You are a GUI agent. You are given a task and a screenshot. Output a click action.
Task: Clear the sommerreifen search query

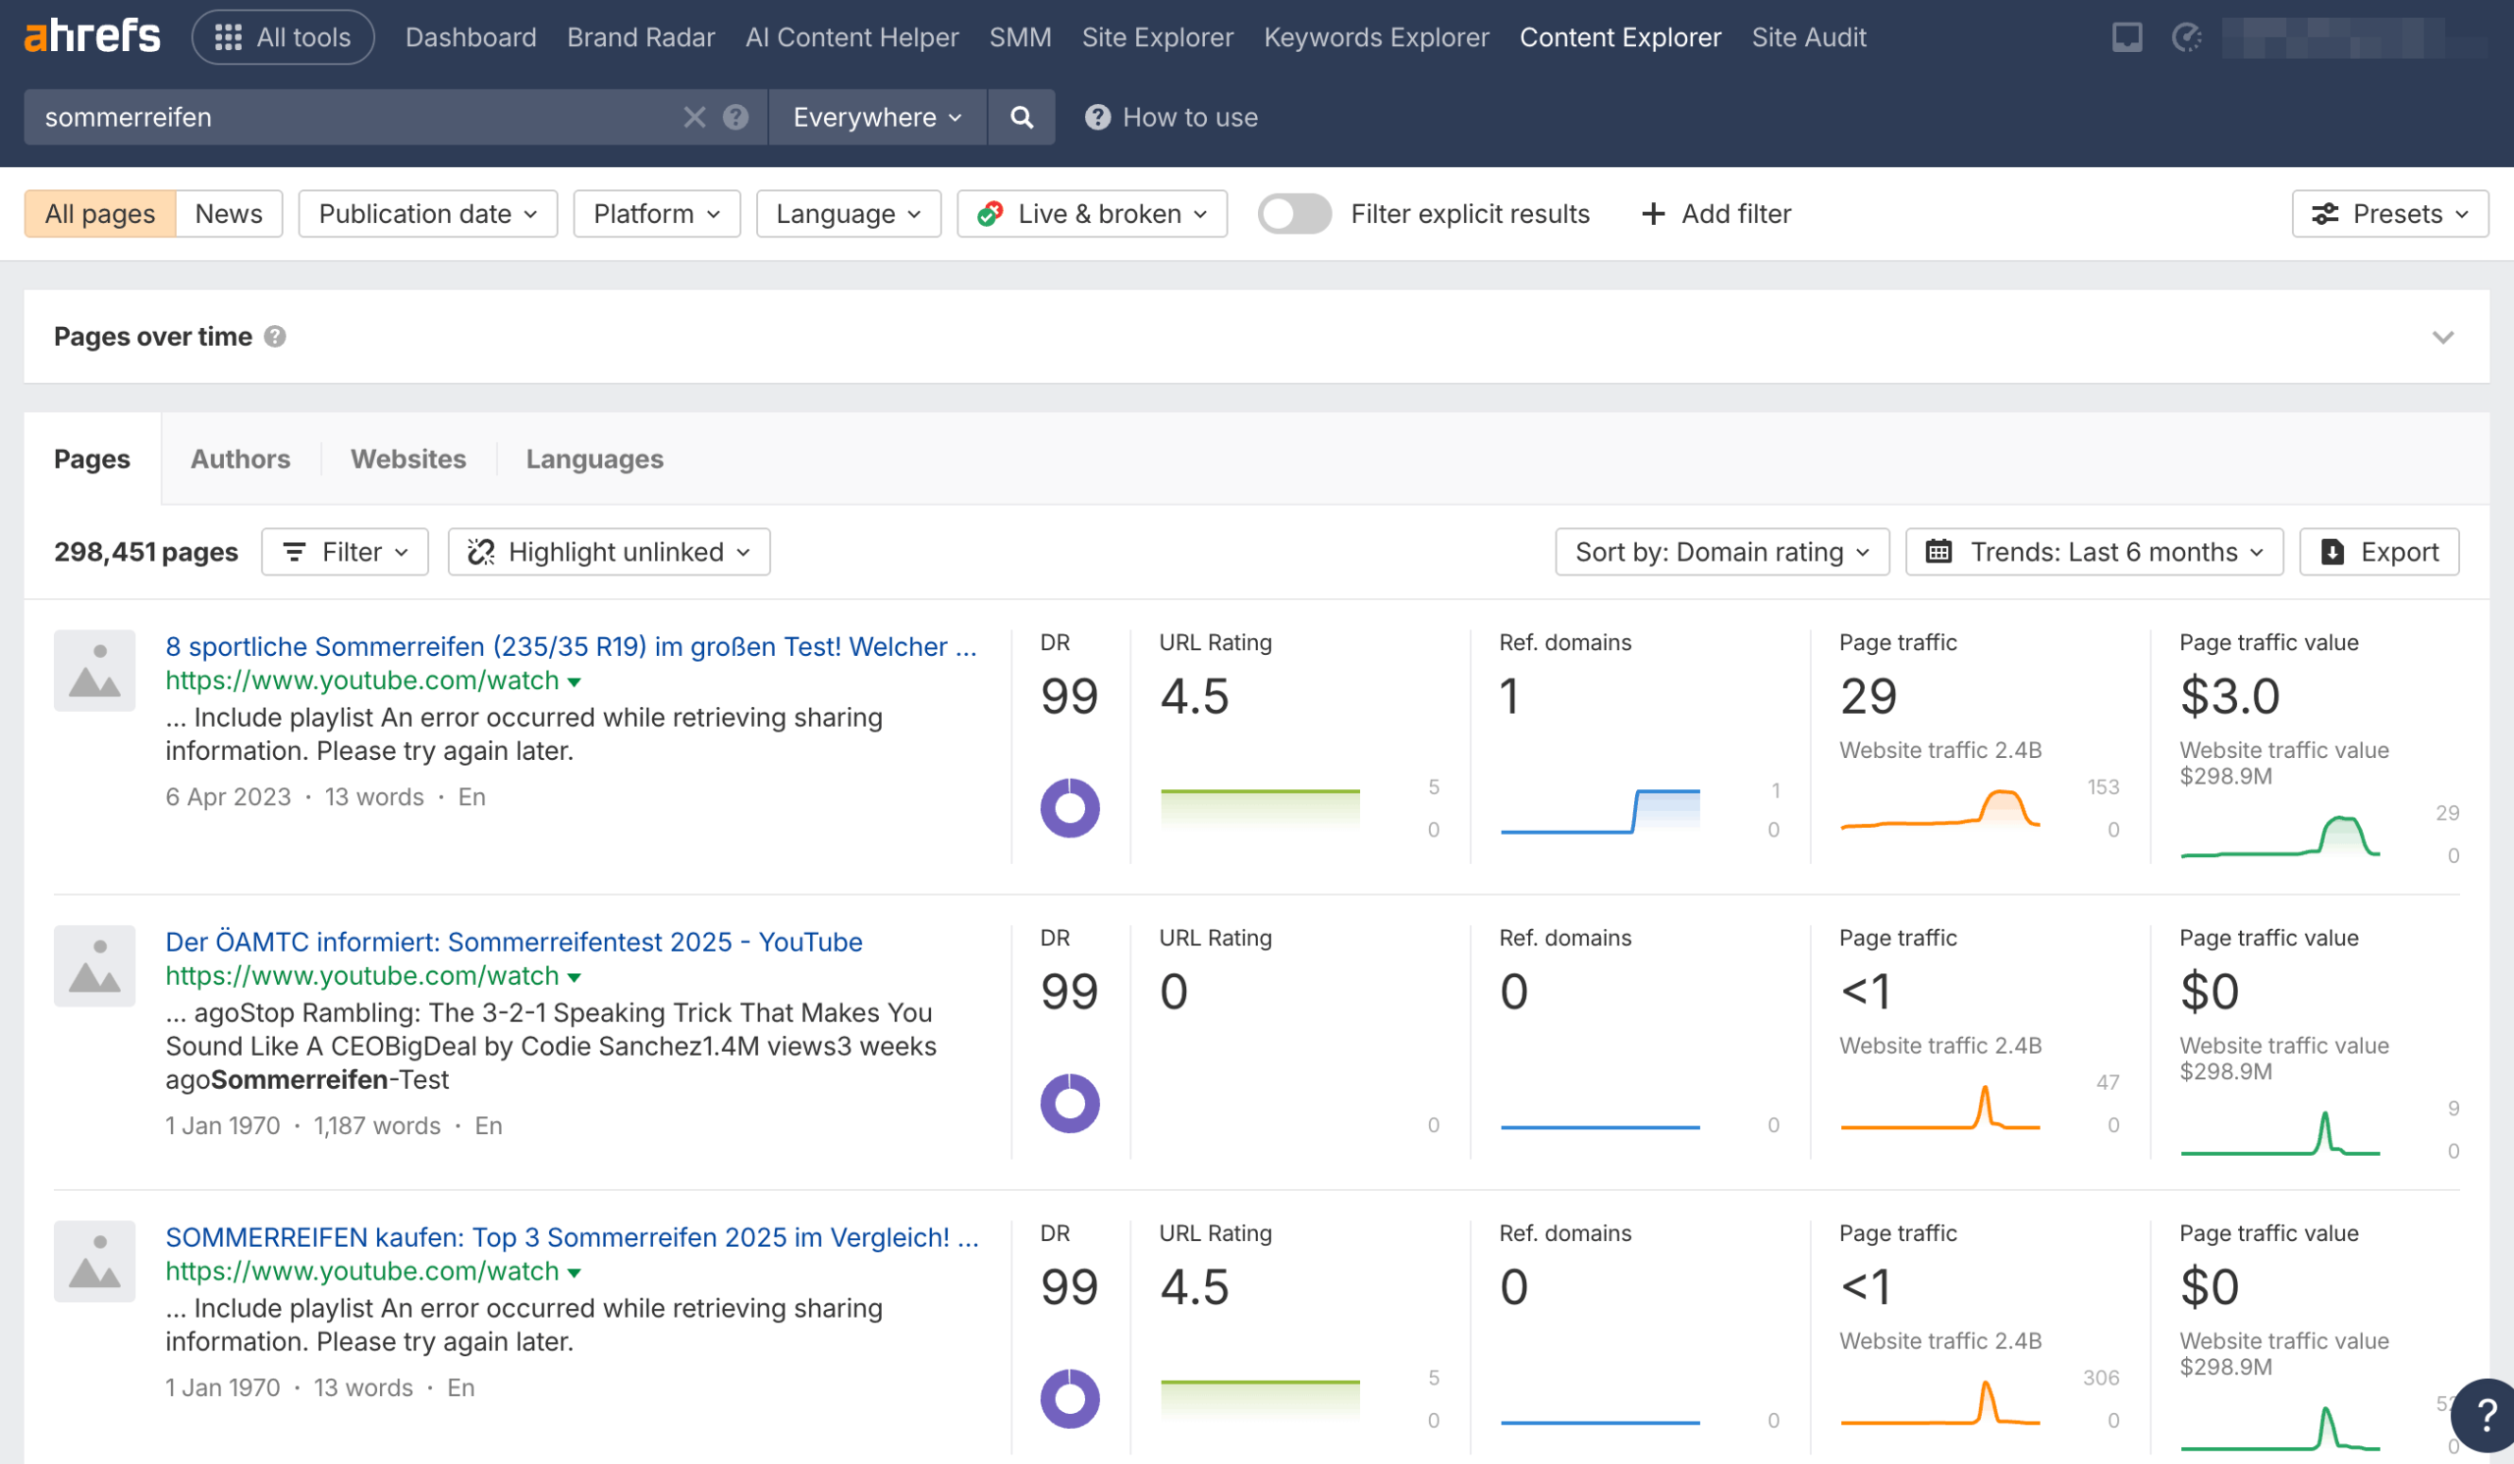pyautogui.click(x=694, y=118)
